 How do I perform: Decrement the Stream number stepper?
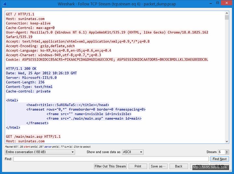tap(227, 153)
